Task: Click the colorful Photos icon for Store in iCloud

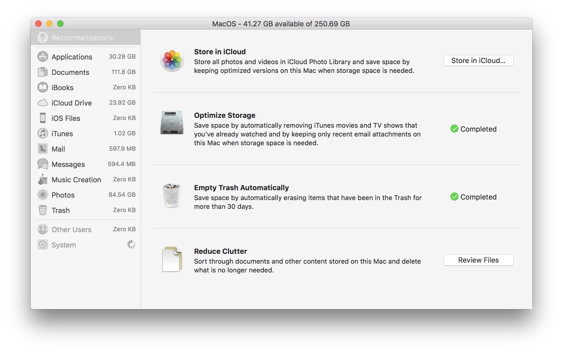Action: (172, 60)
